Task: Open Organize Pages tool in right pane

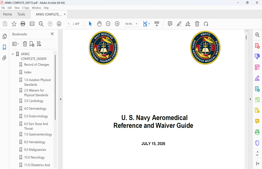Action: (x=257, y=67)
